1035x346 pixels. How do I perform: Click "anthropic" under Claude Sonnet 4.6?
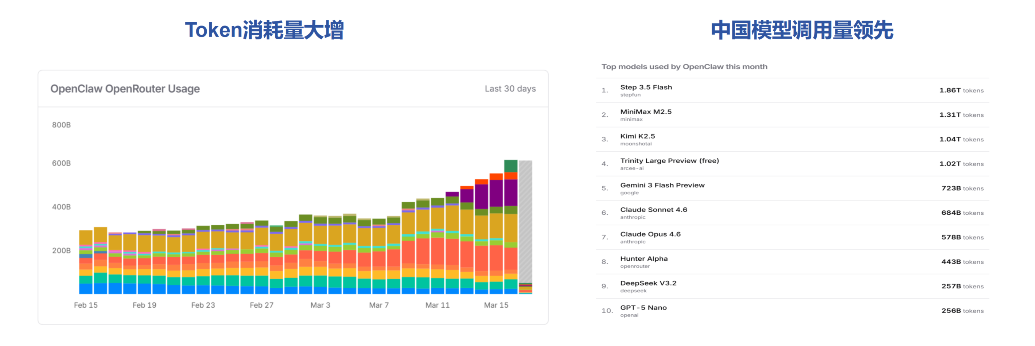coord(633,217)
